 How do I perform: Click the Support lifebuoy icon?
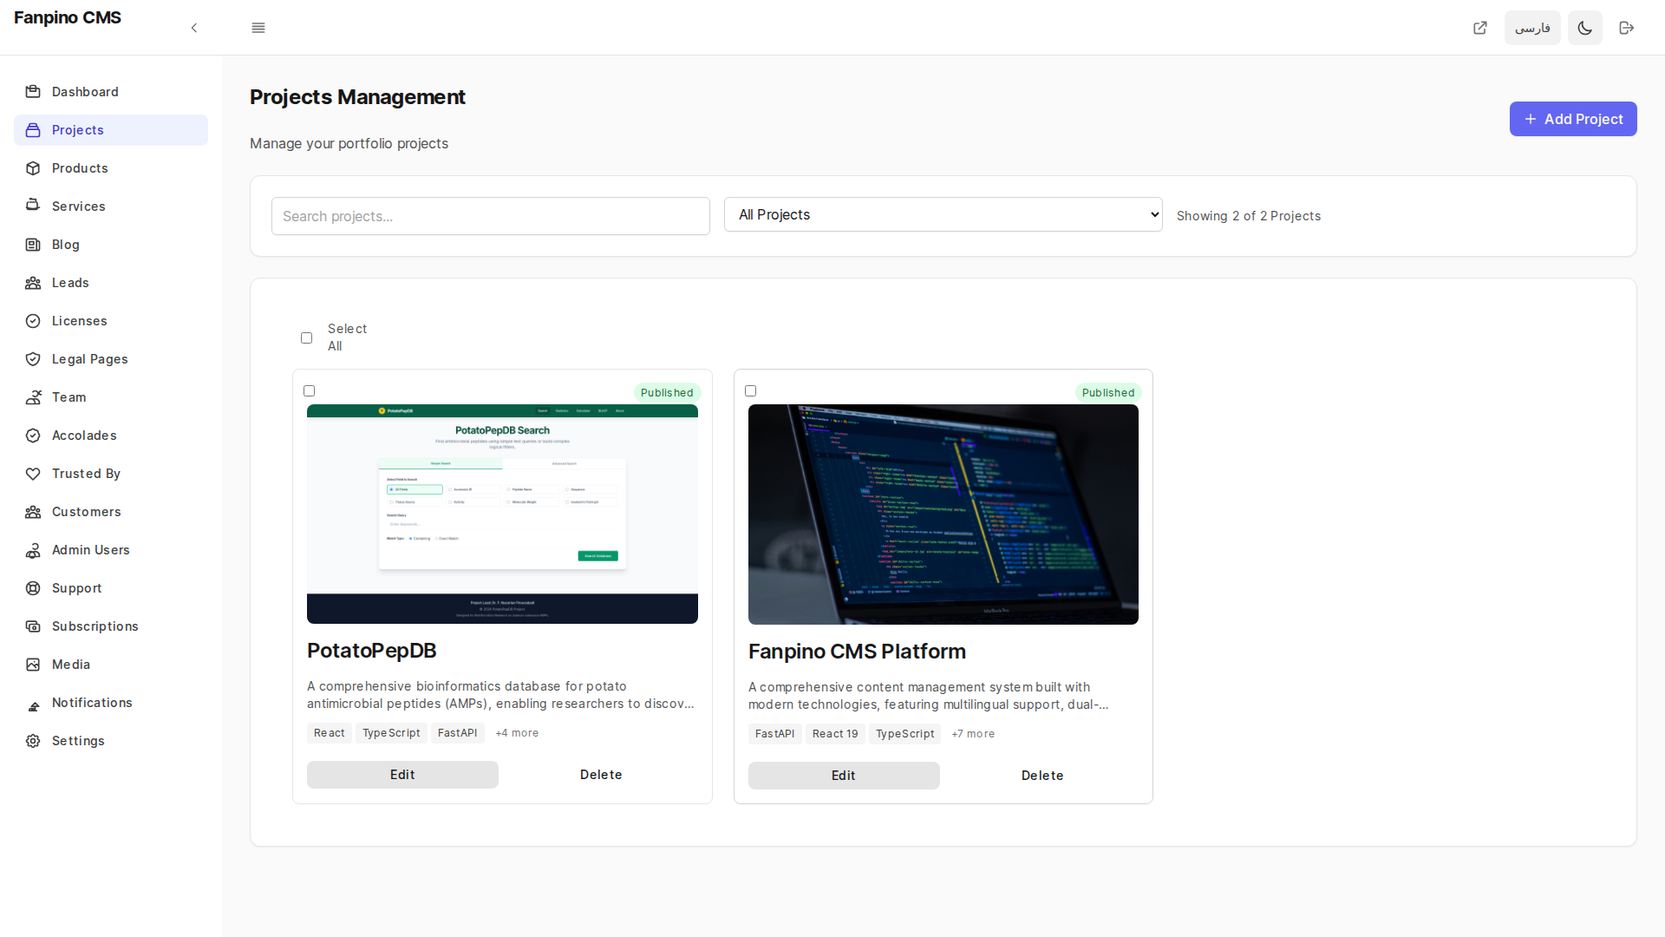33,588
